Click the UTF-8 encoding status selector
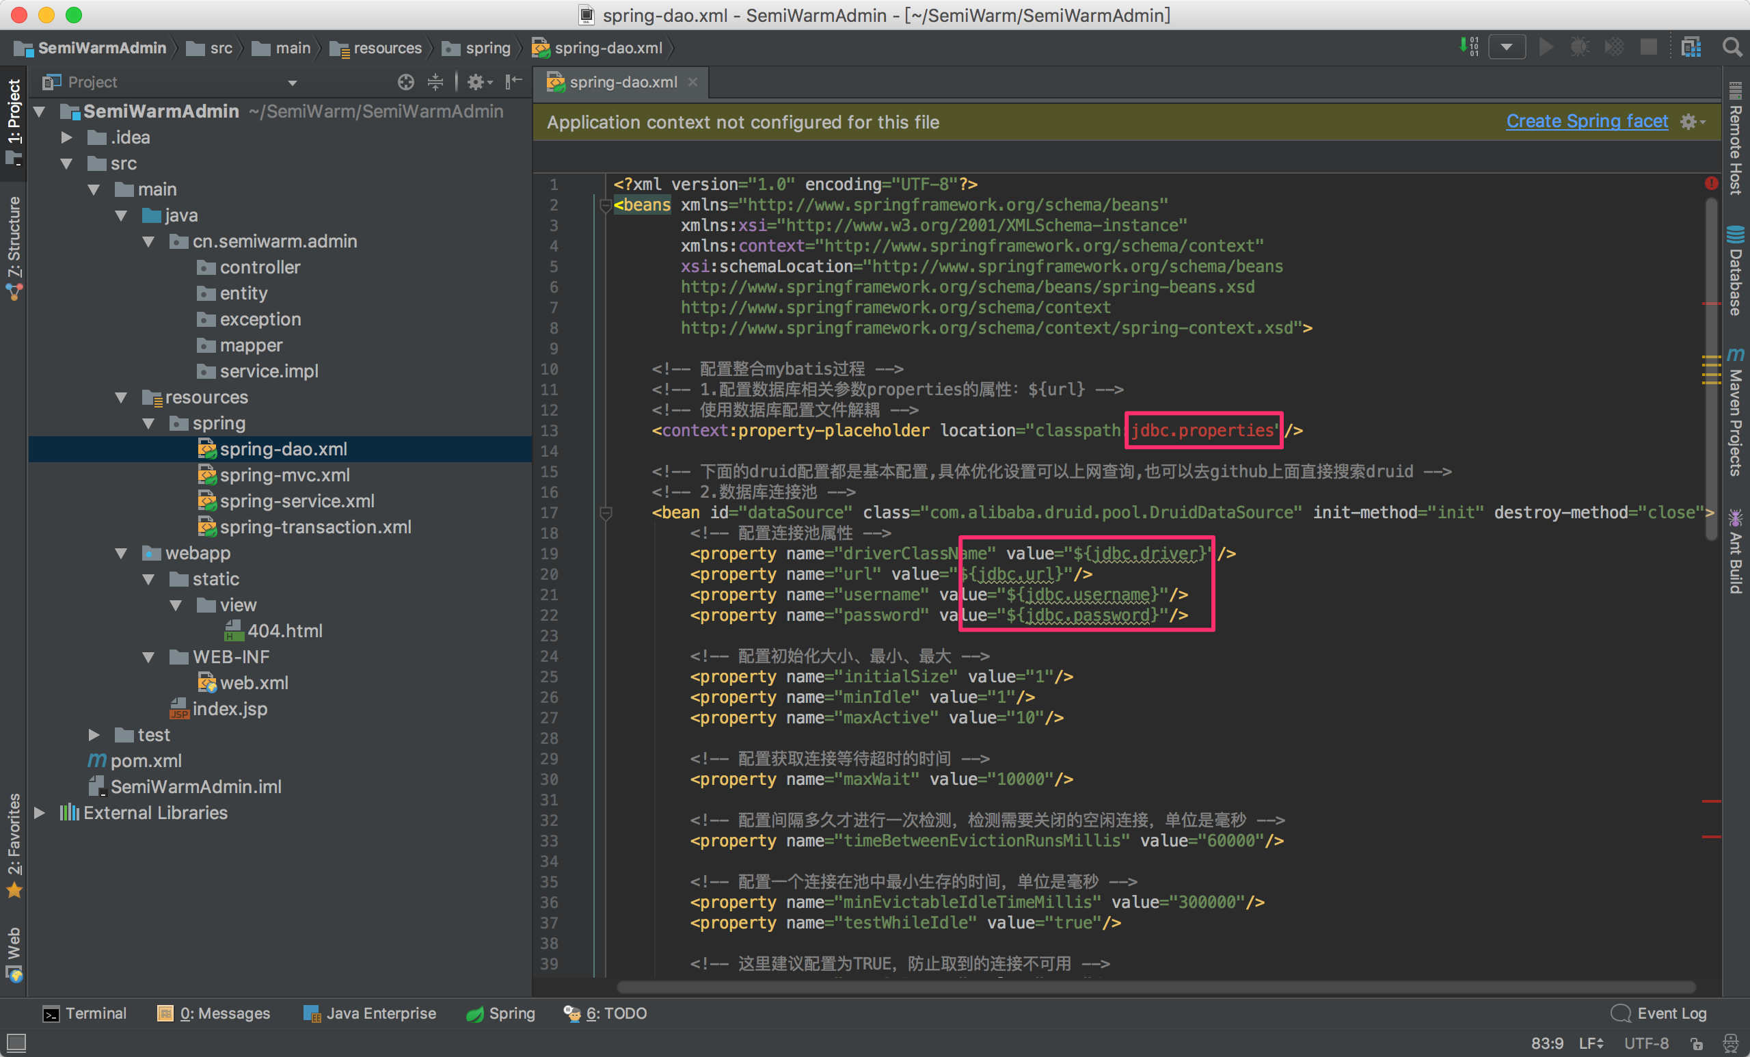 click(x=1646, y=1043)
